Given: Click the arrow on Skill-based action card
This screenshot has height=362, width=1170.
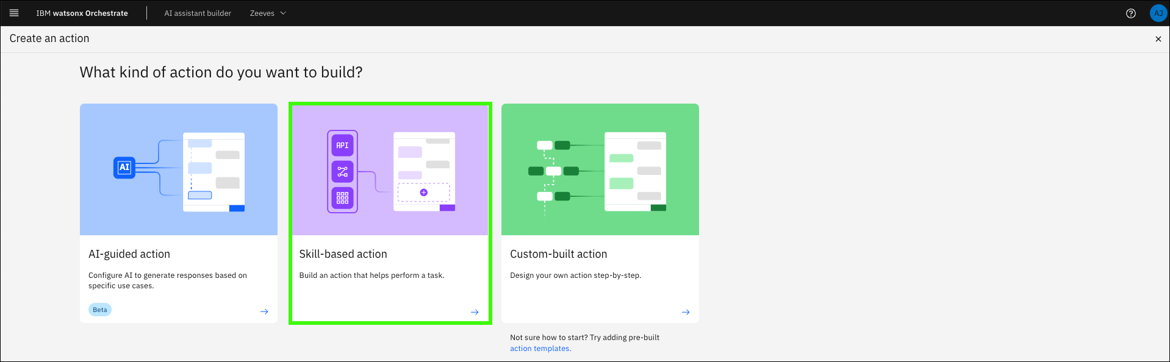Looking at the screenshot, I should pyautogui.click(x=475, y=312).
